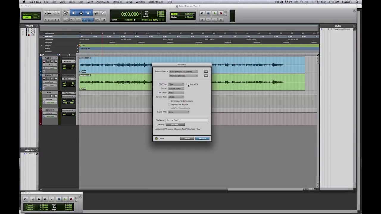Click the File Name input field
The image size is (381, 214).
(x=187, y=120)
